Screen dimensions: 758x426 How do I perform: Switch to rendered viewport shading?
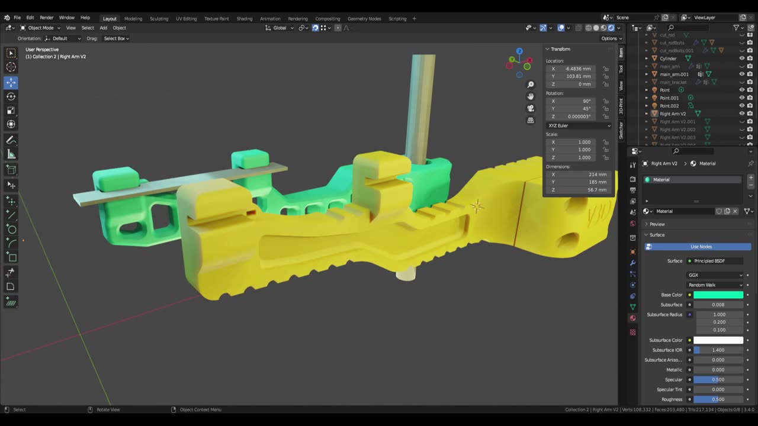pos(611,28)
